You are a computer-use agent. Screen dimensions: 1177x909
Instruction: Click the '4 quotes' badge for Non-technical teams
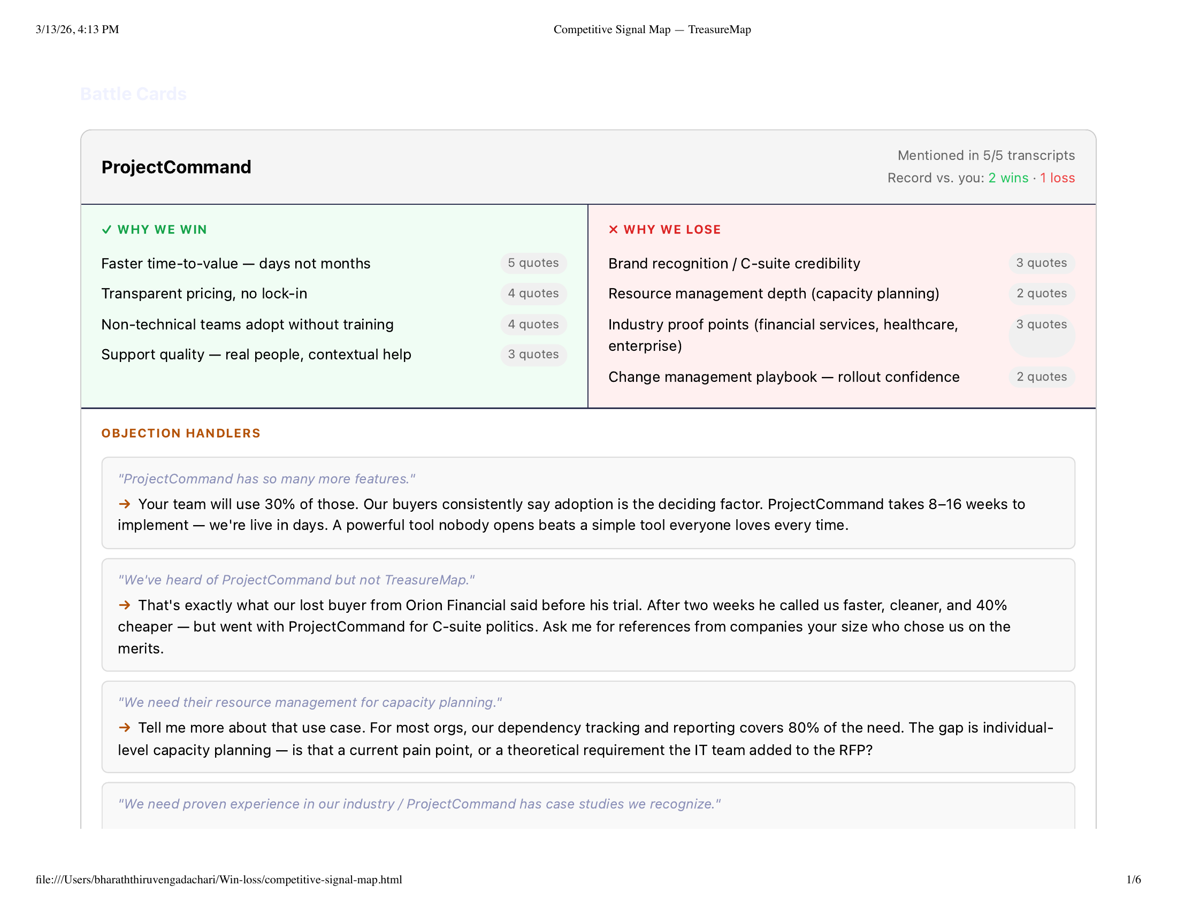(533, 324)
